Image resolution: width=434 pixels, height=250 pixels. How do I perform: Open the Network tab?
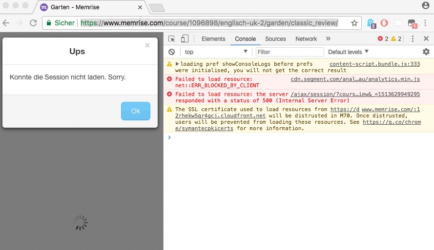306,39
